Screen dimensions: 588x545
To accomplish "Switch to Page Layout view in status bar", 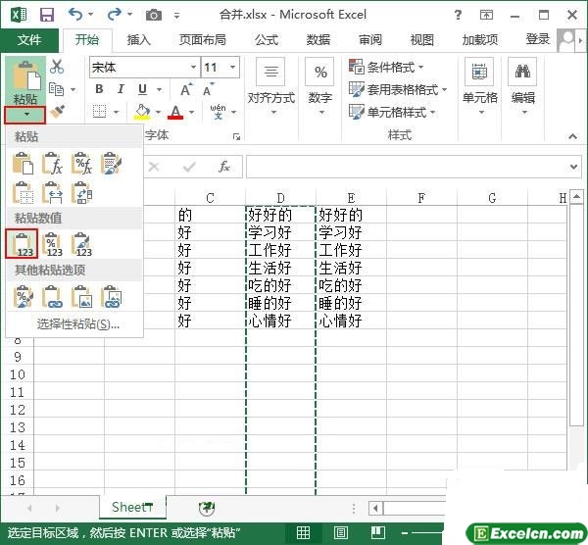I will tap(340, 532).
